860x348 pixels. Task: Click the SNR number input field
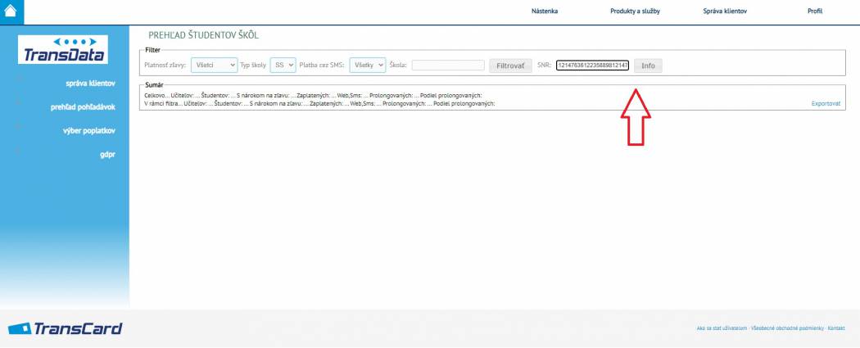[x=592, y=65]
